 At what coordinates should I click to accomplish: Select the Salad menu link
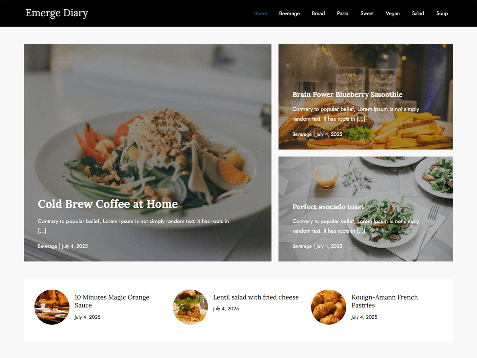418,13
